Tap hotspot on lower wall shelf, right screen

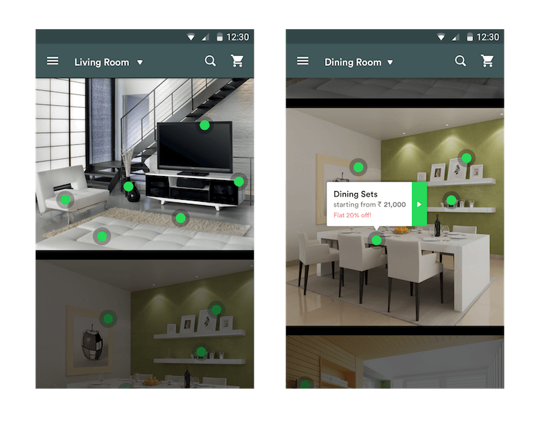451,200
